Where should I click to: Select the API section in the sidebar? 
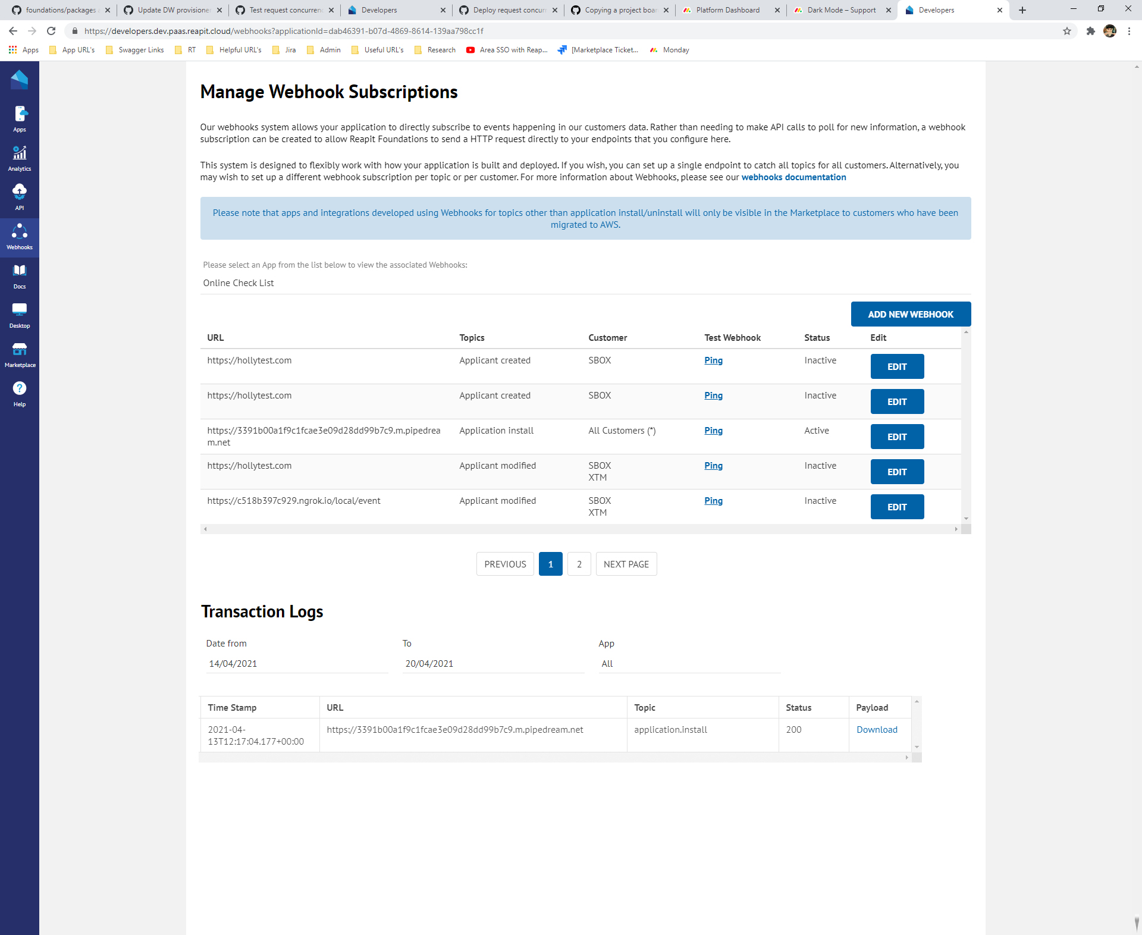pos(20,197)
